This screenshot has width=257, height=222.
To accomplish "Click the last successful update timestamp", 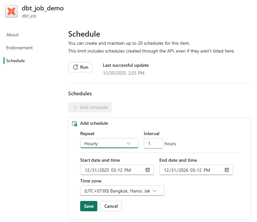I will click(x=124, y=73).
